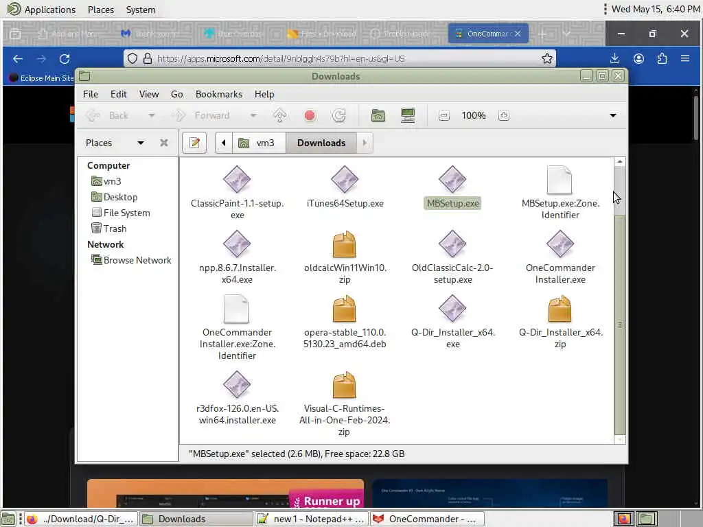Click path bar left scroll arrow
Screen dimensions: 703x527
click(224, 143)
